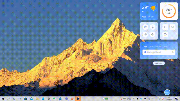Toggle the eye comfort (eye icon) button
Screen dimensions: 180x101
[152, 34]
